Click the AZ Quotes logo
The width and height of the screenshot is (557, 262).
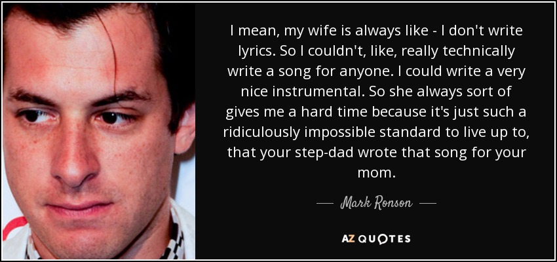click(x=376, y=238)
